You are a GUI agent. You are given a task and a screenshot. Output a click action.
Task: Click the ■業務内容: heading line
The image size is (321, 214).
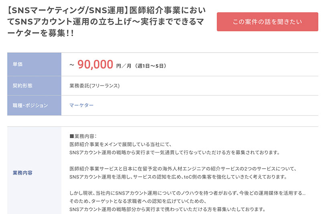point(83,137)
